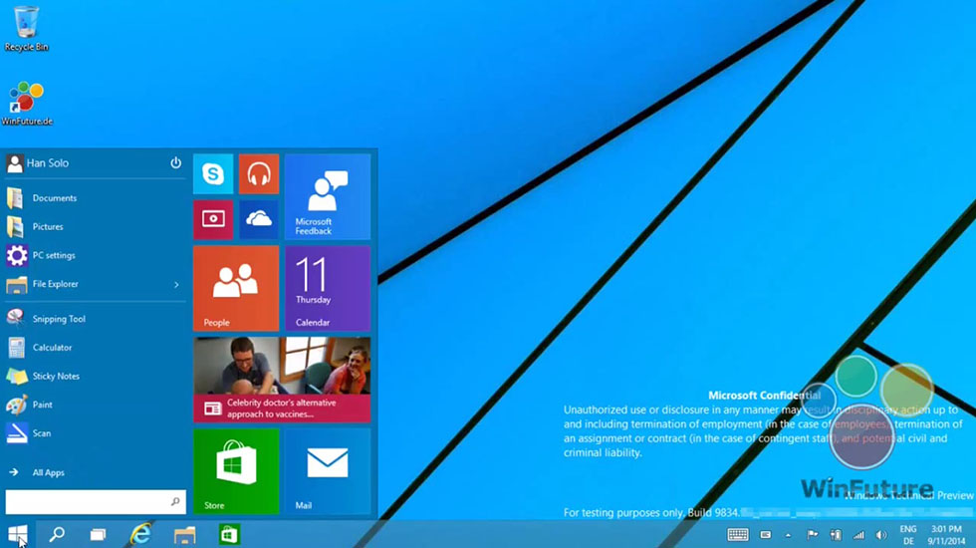976x548 pixels.
Task: Click the taskbar search magnifier icon
Action: [57, 535]
